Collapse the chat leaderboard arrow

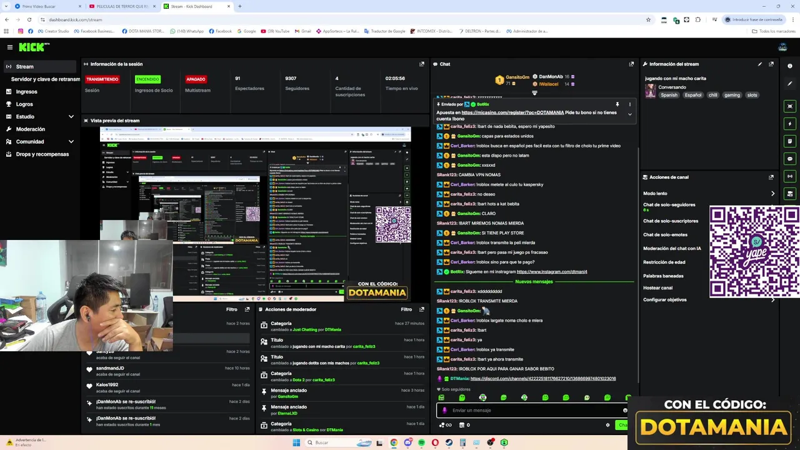[534, 92]
